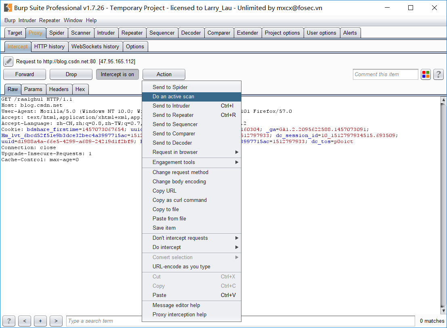
Task: Open the Project options tab
Action: tap(282, 33)
